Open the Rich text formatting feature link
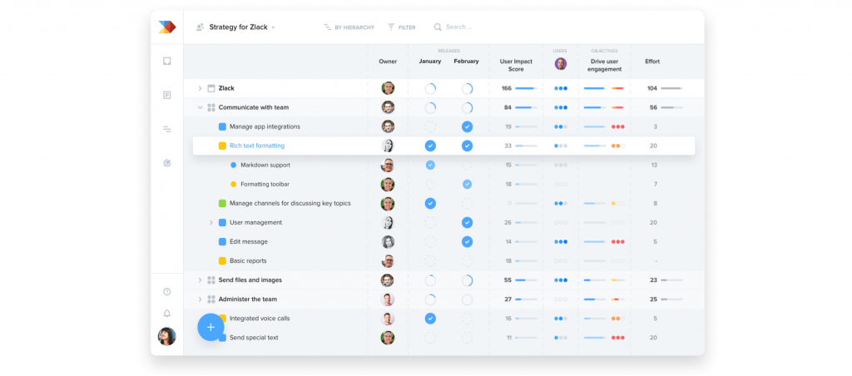Screen dimensions: 852x376 (x=257, y=146)
